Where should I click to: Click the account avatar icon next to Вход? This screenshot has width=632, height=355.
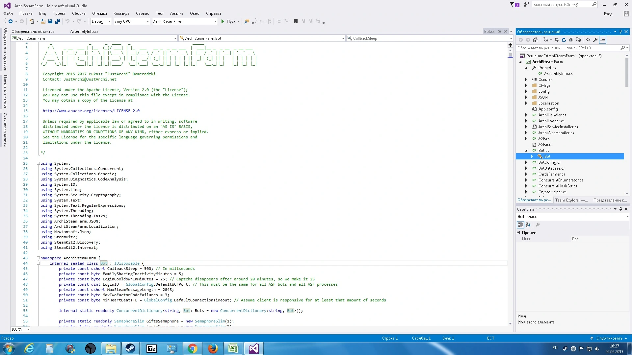[626, 13]
